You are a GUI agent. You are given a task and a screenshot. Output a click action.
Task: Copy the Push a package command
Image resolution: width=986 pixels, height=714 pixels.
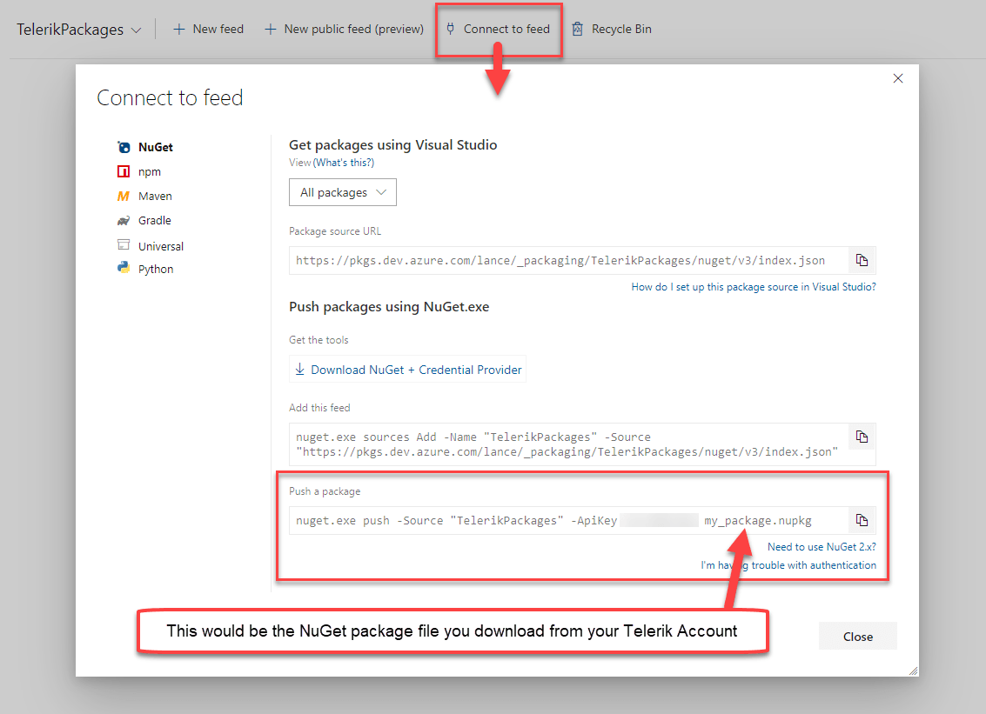[862, 520]
